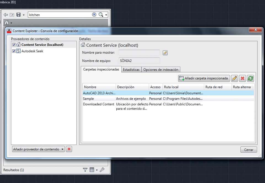Click the C:\Program Files\Autodes... path cell

coord(183,99)
